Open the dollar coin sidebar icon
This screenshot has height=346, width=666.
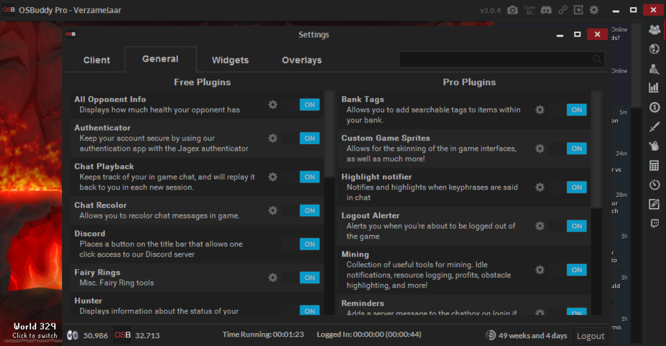[x=654, y=107]
